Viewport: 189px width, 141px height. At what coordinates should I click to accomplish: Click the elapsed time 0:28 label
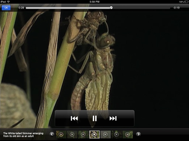(x=21, y=8)
